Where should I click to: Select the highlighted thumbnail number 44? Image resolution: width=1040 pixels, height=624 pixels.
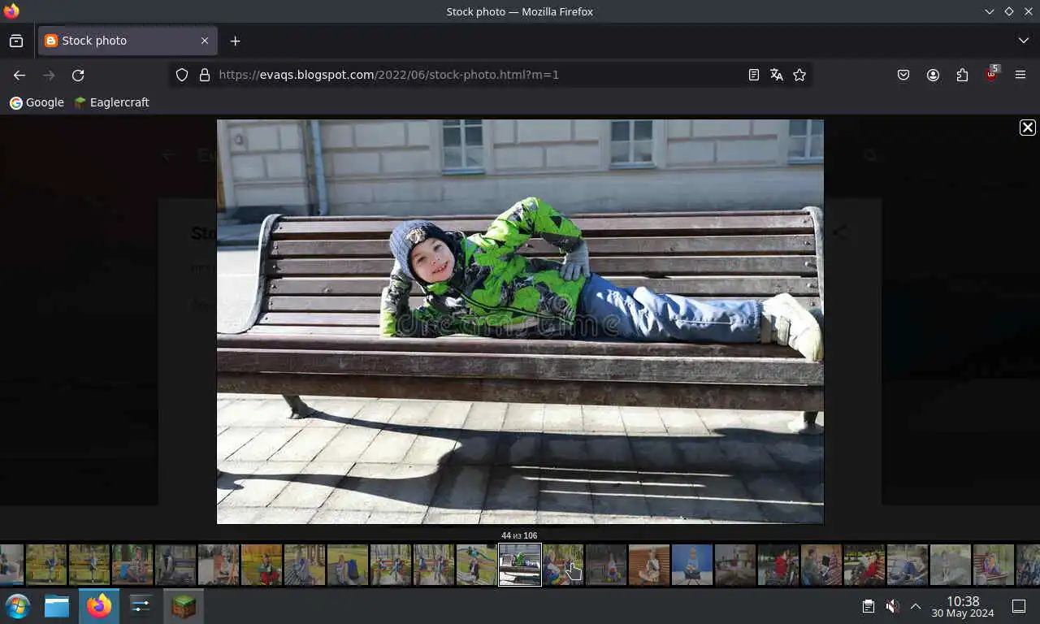point(520,565)
